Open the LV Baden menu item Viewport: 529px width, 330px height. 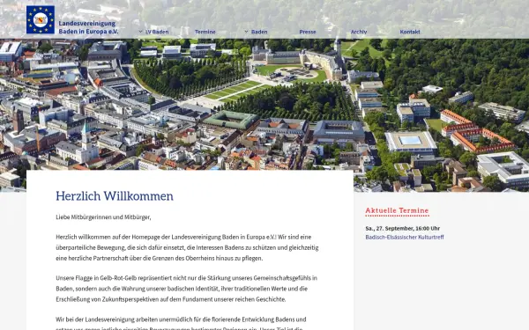[157, 32]
